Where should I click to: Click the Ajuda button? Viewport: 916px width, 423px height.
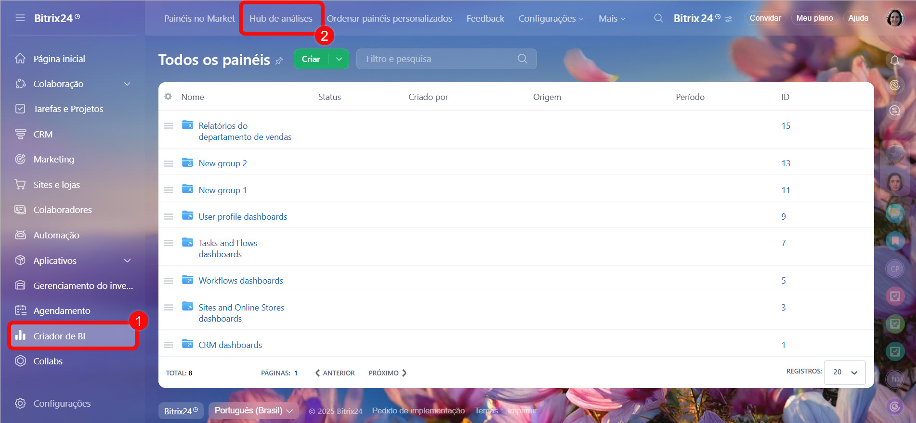858,18
